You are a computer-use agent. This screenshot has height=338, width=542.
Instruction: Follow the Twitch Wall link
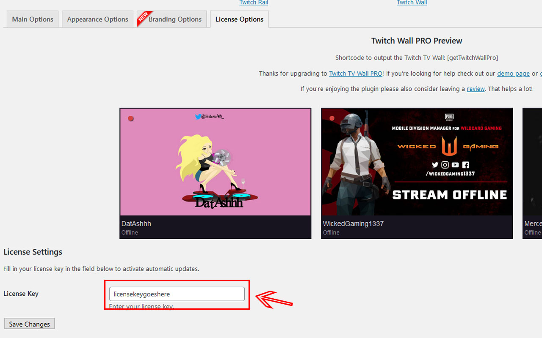point(412,3)
